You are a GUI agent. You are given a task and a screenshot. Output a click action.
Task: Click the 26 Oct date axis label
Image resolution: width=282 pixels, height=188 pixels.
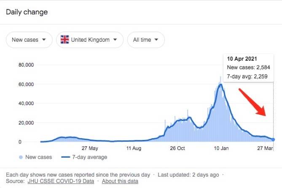point(177,148)
